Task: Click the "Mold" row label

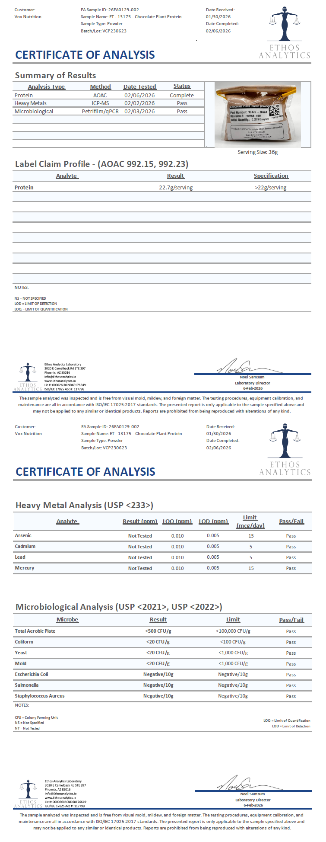Action: pos(21,664)
